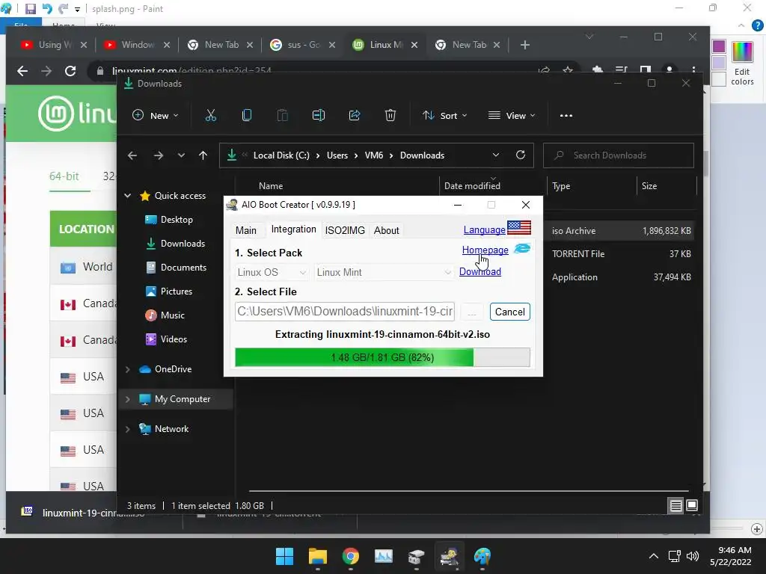Switch to Linux Mint Chrome tab
The height and width of the screenshot is (574, 766).
386,45
